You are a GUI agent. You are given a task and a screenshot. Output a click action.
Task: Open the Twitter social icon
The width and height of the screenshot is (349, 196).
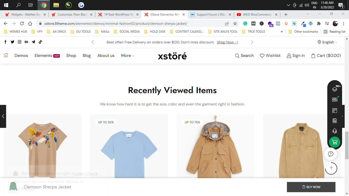[13, 42]
